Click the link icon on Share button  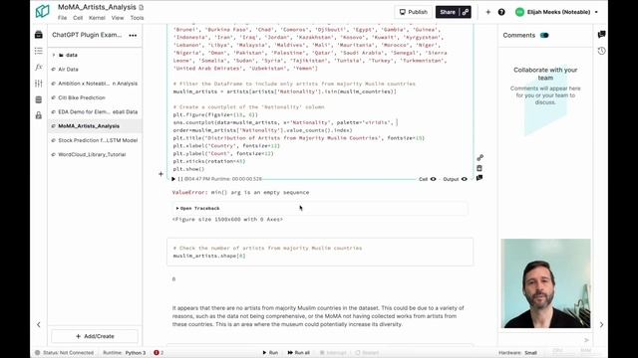pos(466,12)
